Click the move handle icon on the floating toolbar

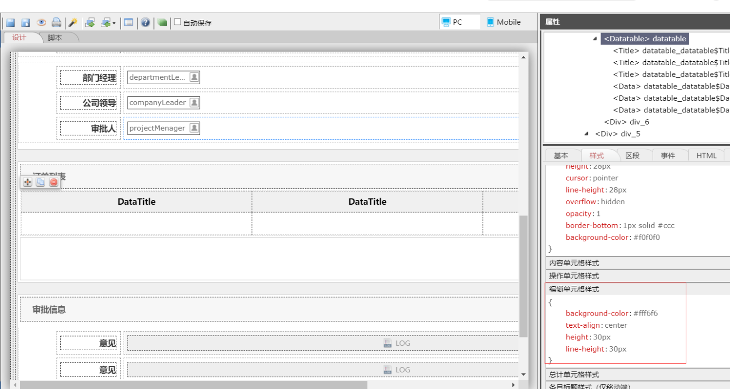[28, 182]
